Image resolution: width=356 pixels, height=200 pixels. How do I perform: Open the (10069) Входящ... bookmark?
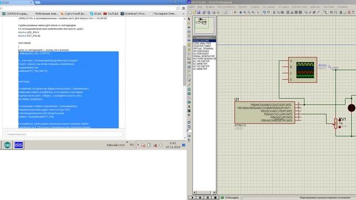[16, 13]
